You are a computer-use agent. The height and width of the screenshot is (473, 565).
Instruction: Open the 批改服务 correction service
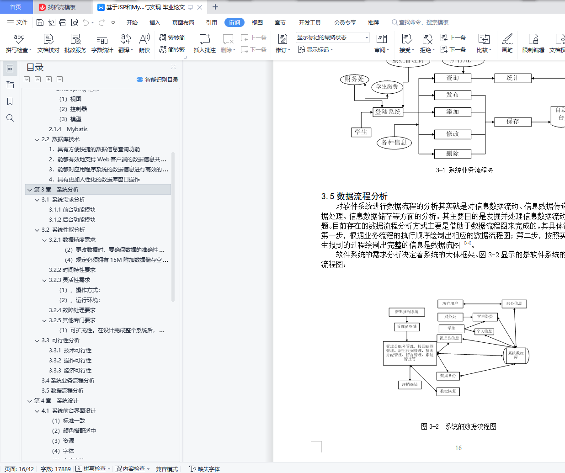click(x=75, y=43)
